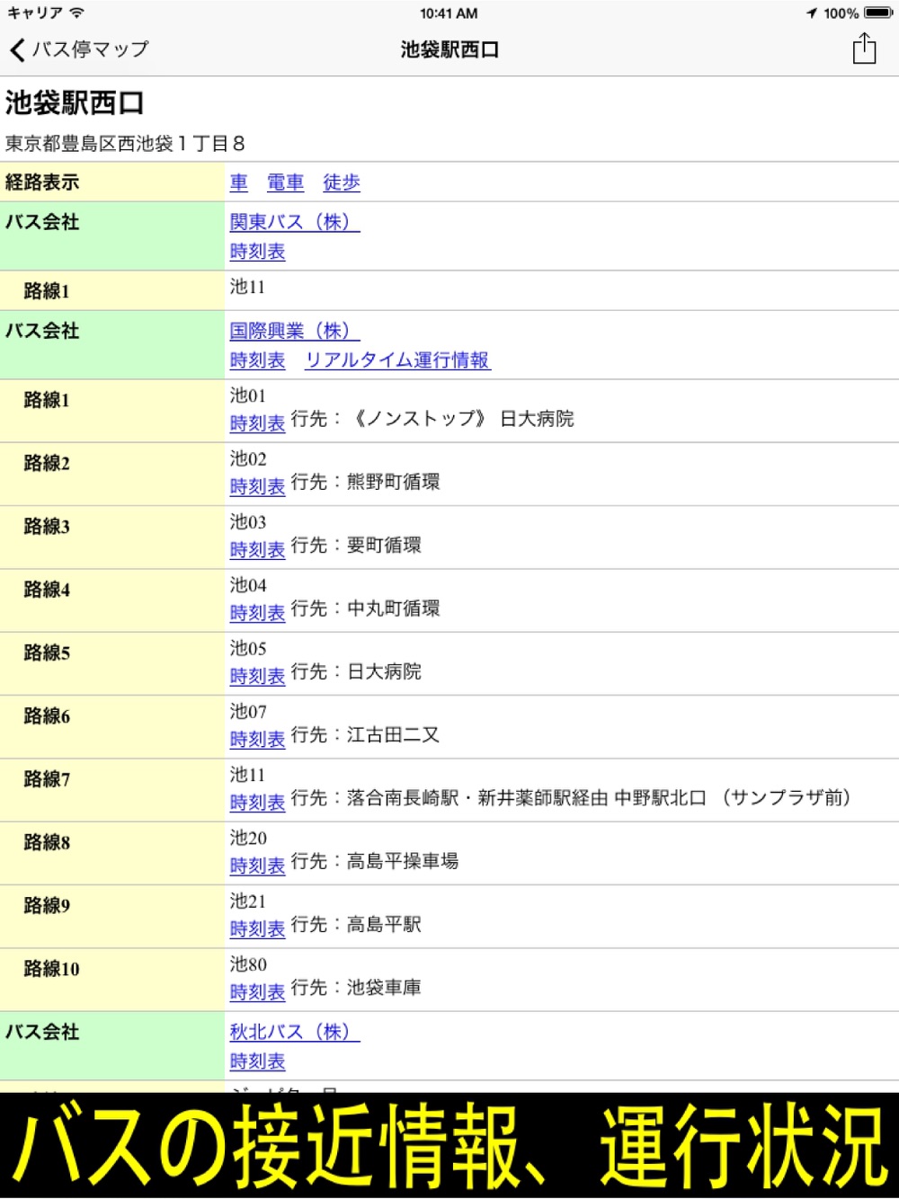
Task: Select route code 池03
Action: click(x=248, y=521)
